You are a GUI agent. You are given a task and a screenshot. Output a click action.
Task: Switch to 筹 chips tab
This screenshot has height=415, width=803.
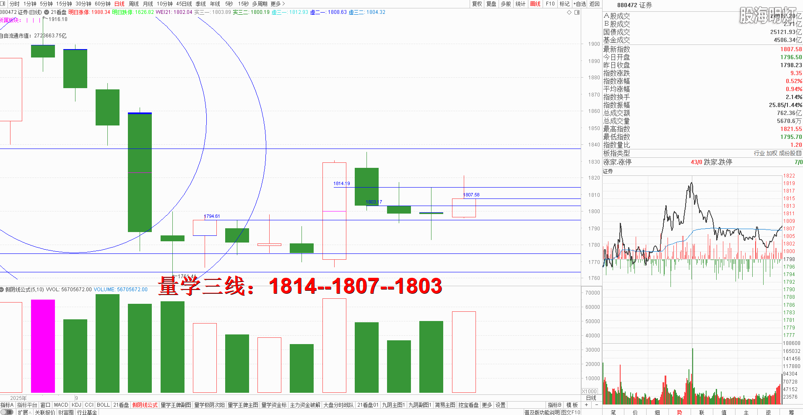[x=791, y=412]
